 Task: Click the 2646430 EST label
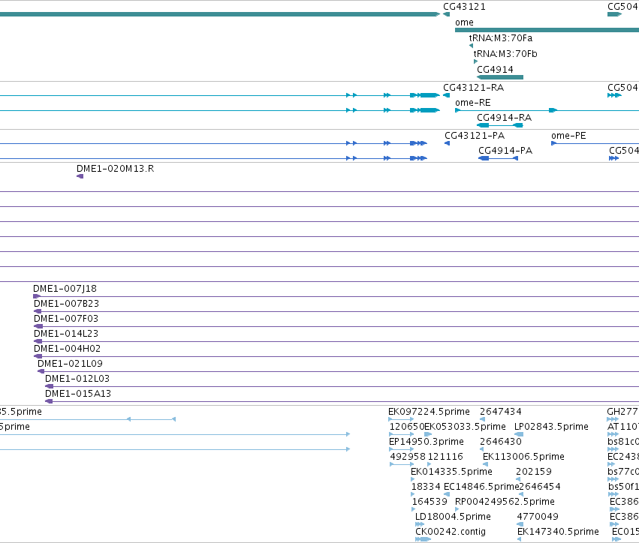tap(500, 442)
